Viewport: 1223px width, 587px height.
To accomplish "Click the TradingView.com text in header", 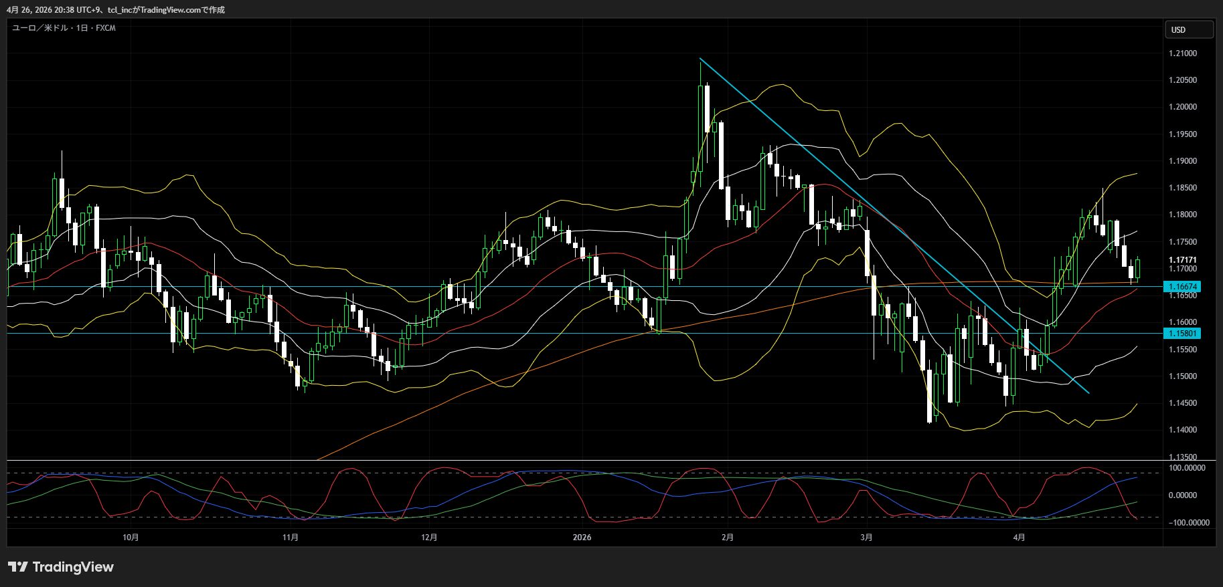I will pos(170,10).
